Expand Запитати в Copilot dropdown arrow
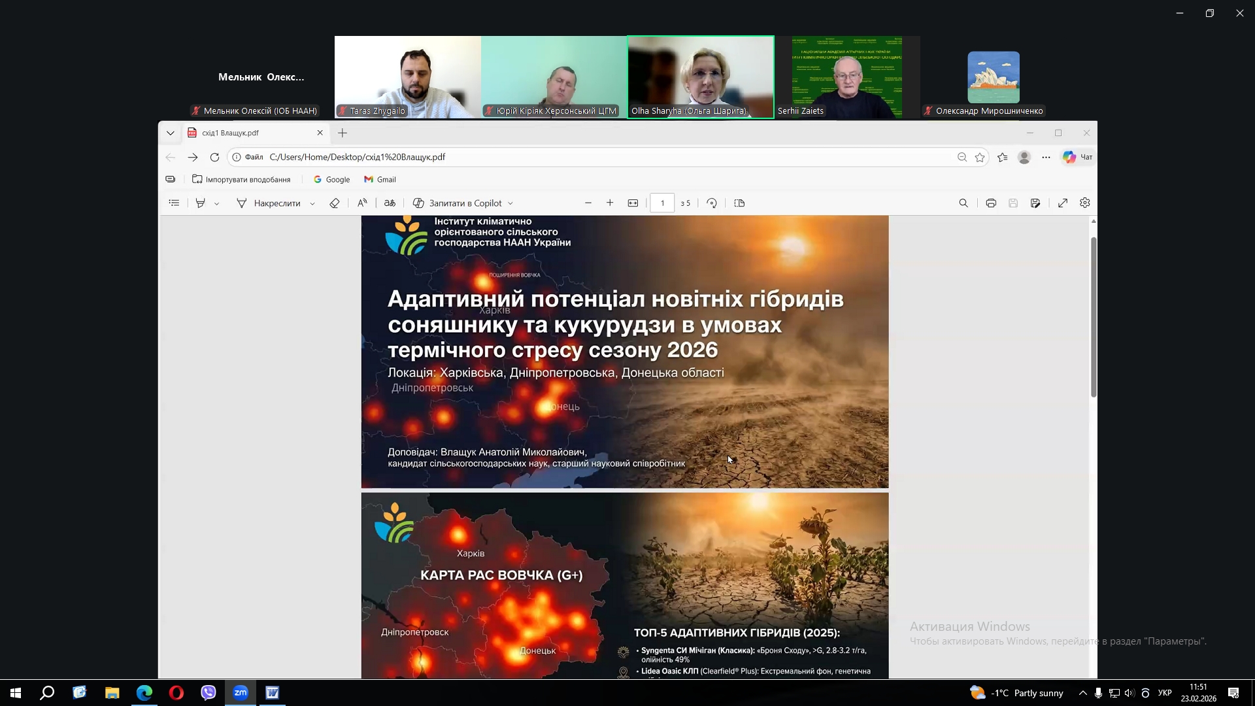1255x706 pixels. point(510,204)
